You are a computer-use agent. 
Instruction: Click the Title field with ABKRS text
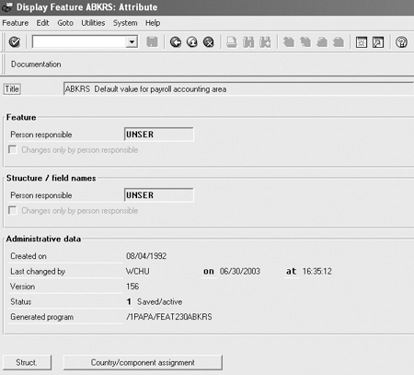[238, 89]
